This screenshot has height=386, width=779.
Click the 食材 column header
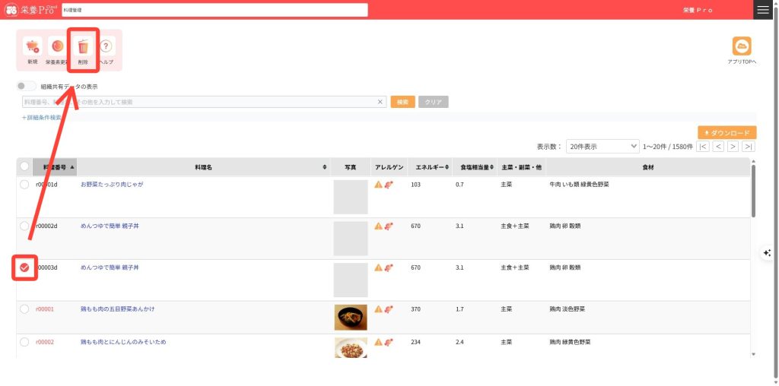tap(648, 167)
